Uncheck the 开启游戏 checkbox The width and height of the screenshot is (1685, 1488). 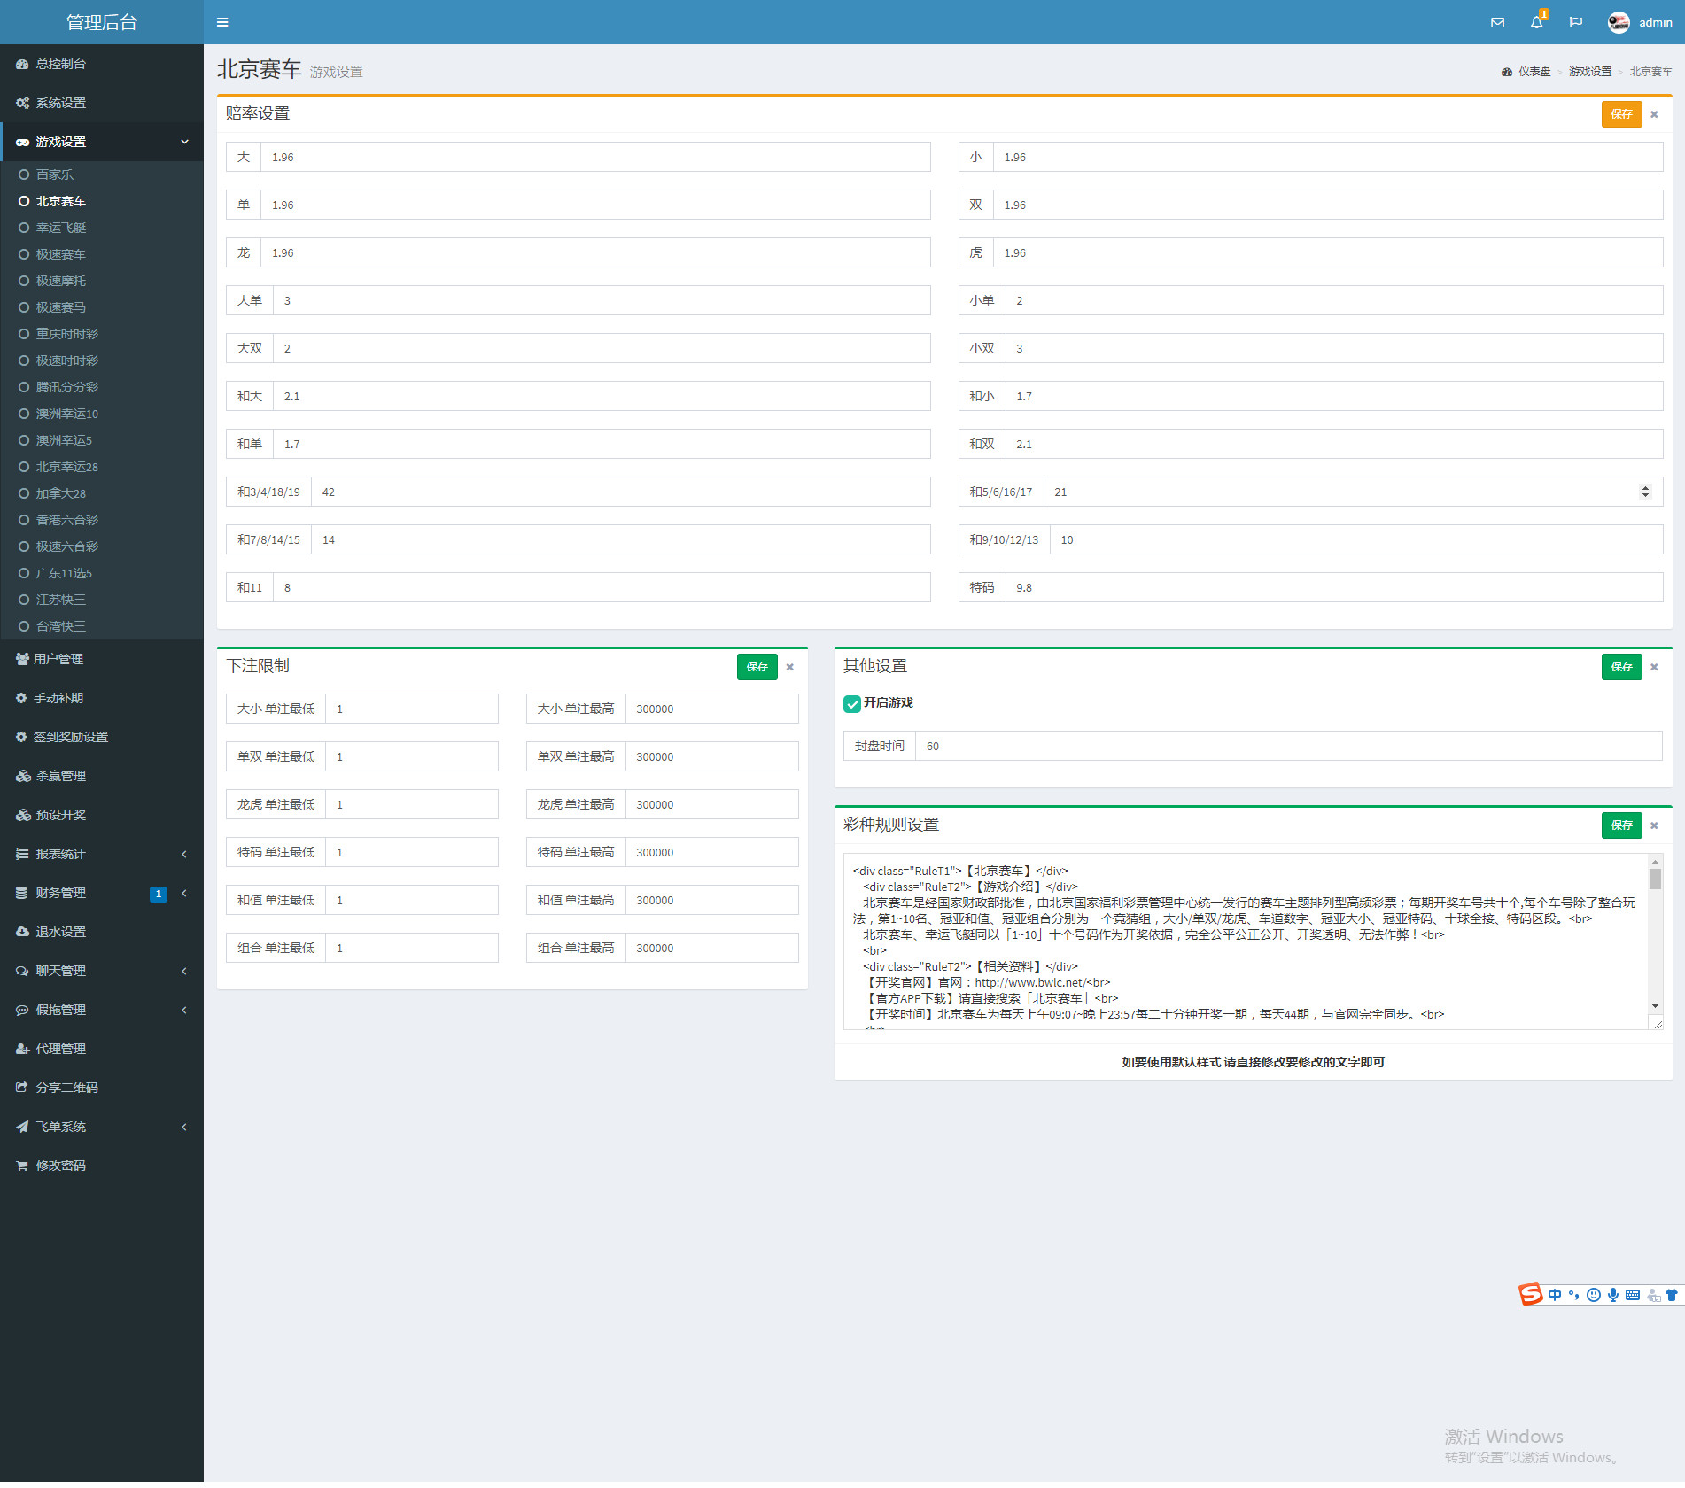(x=852, y=703)
